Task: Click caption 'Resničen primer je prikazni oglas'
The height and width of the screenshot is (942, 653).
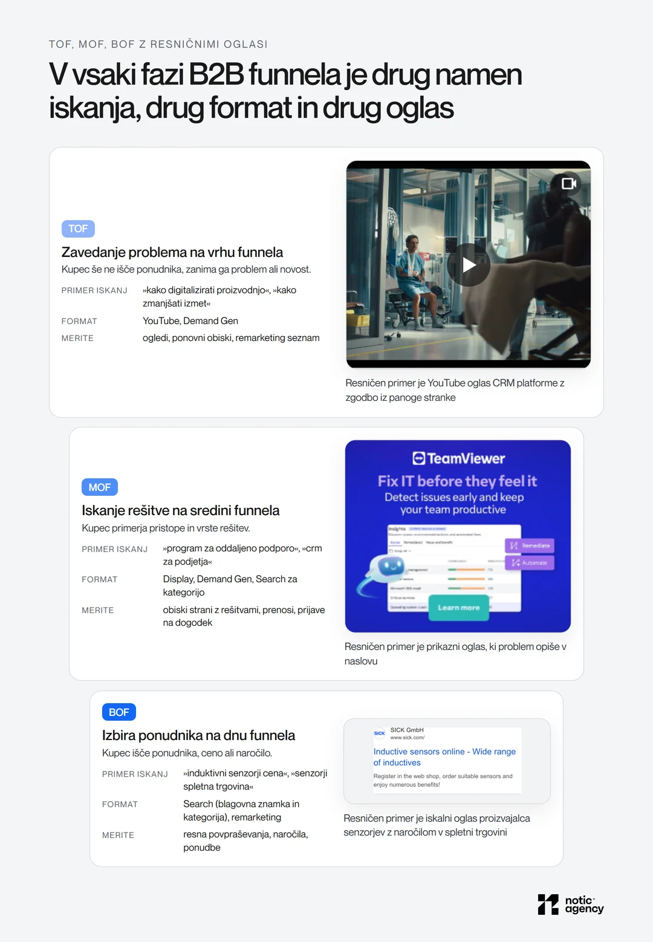Action: 455,654
